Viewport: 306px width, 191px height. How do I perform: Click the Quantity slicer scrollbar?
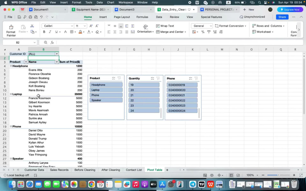pos(161,113)
